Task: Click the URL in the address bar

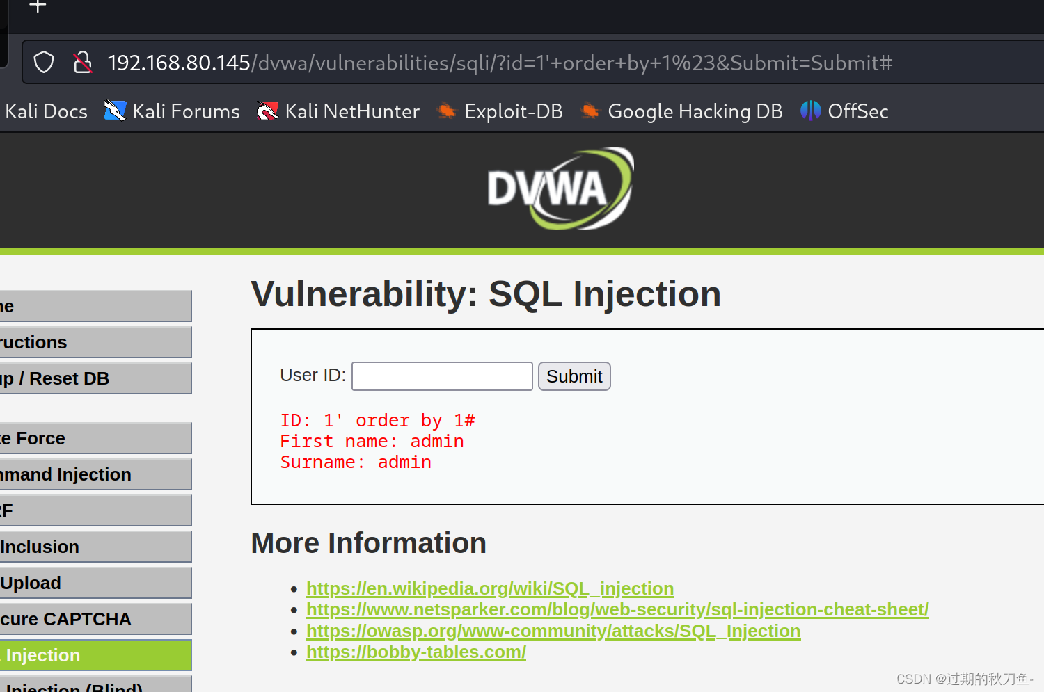Action: [500, 63]
